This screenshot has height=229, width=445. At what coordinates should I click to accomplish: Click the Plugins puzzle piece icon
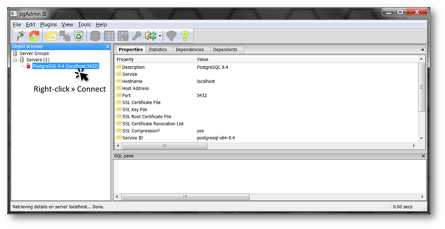(x=150, y=36)
